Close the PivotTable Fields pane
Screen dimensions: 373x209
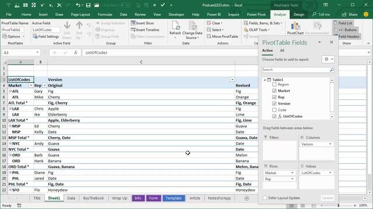click(x=332, y=42)
